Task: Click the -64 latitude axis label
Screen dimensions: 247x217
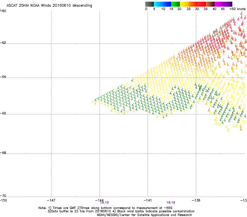Action: coord(3,77)
